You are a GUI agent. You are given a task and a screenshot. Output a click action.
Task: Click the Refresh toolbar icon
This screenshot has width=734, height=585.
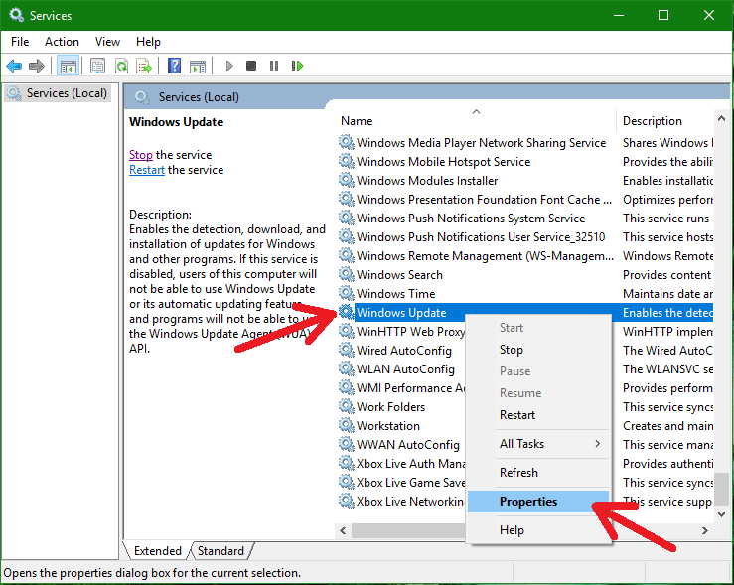click(x=122, y=66)
